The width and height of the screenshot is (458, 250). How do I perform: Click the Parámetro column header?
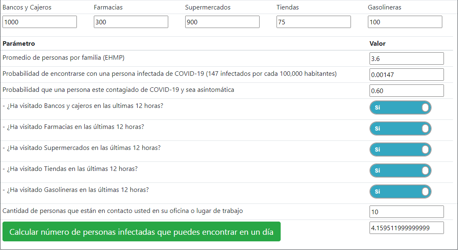click(19, 44)
